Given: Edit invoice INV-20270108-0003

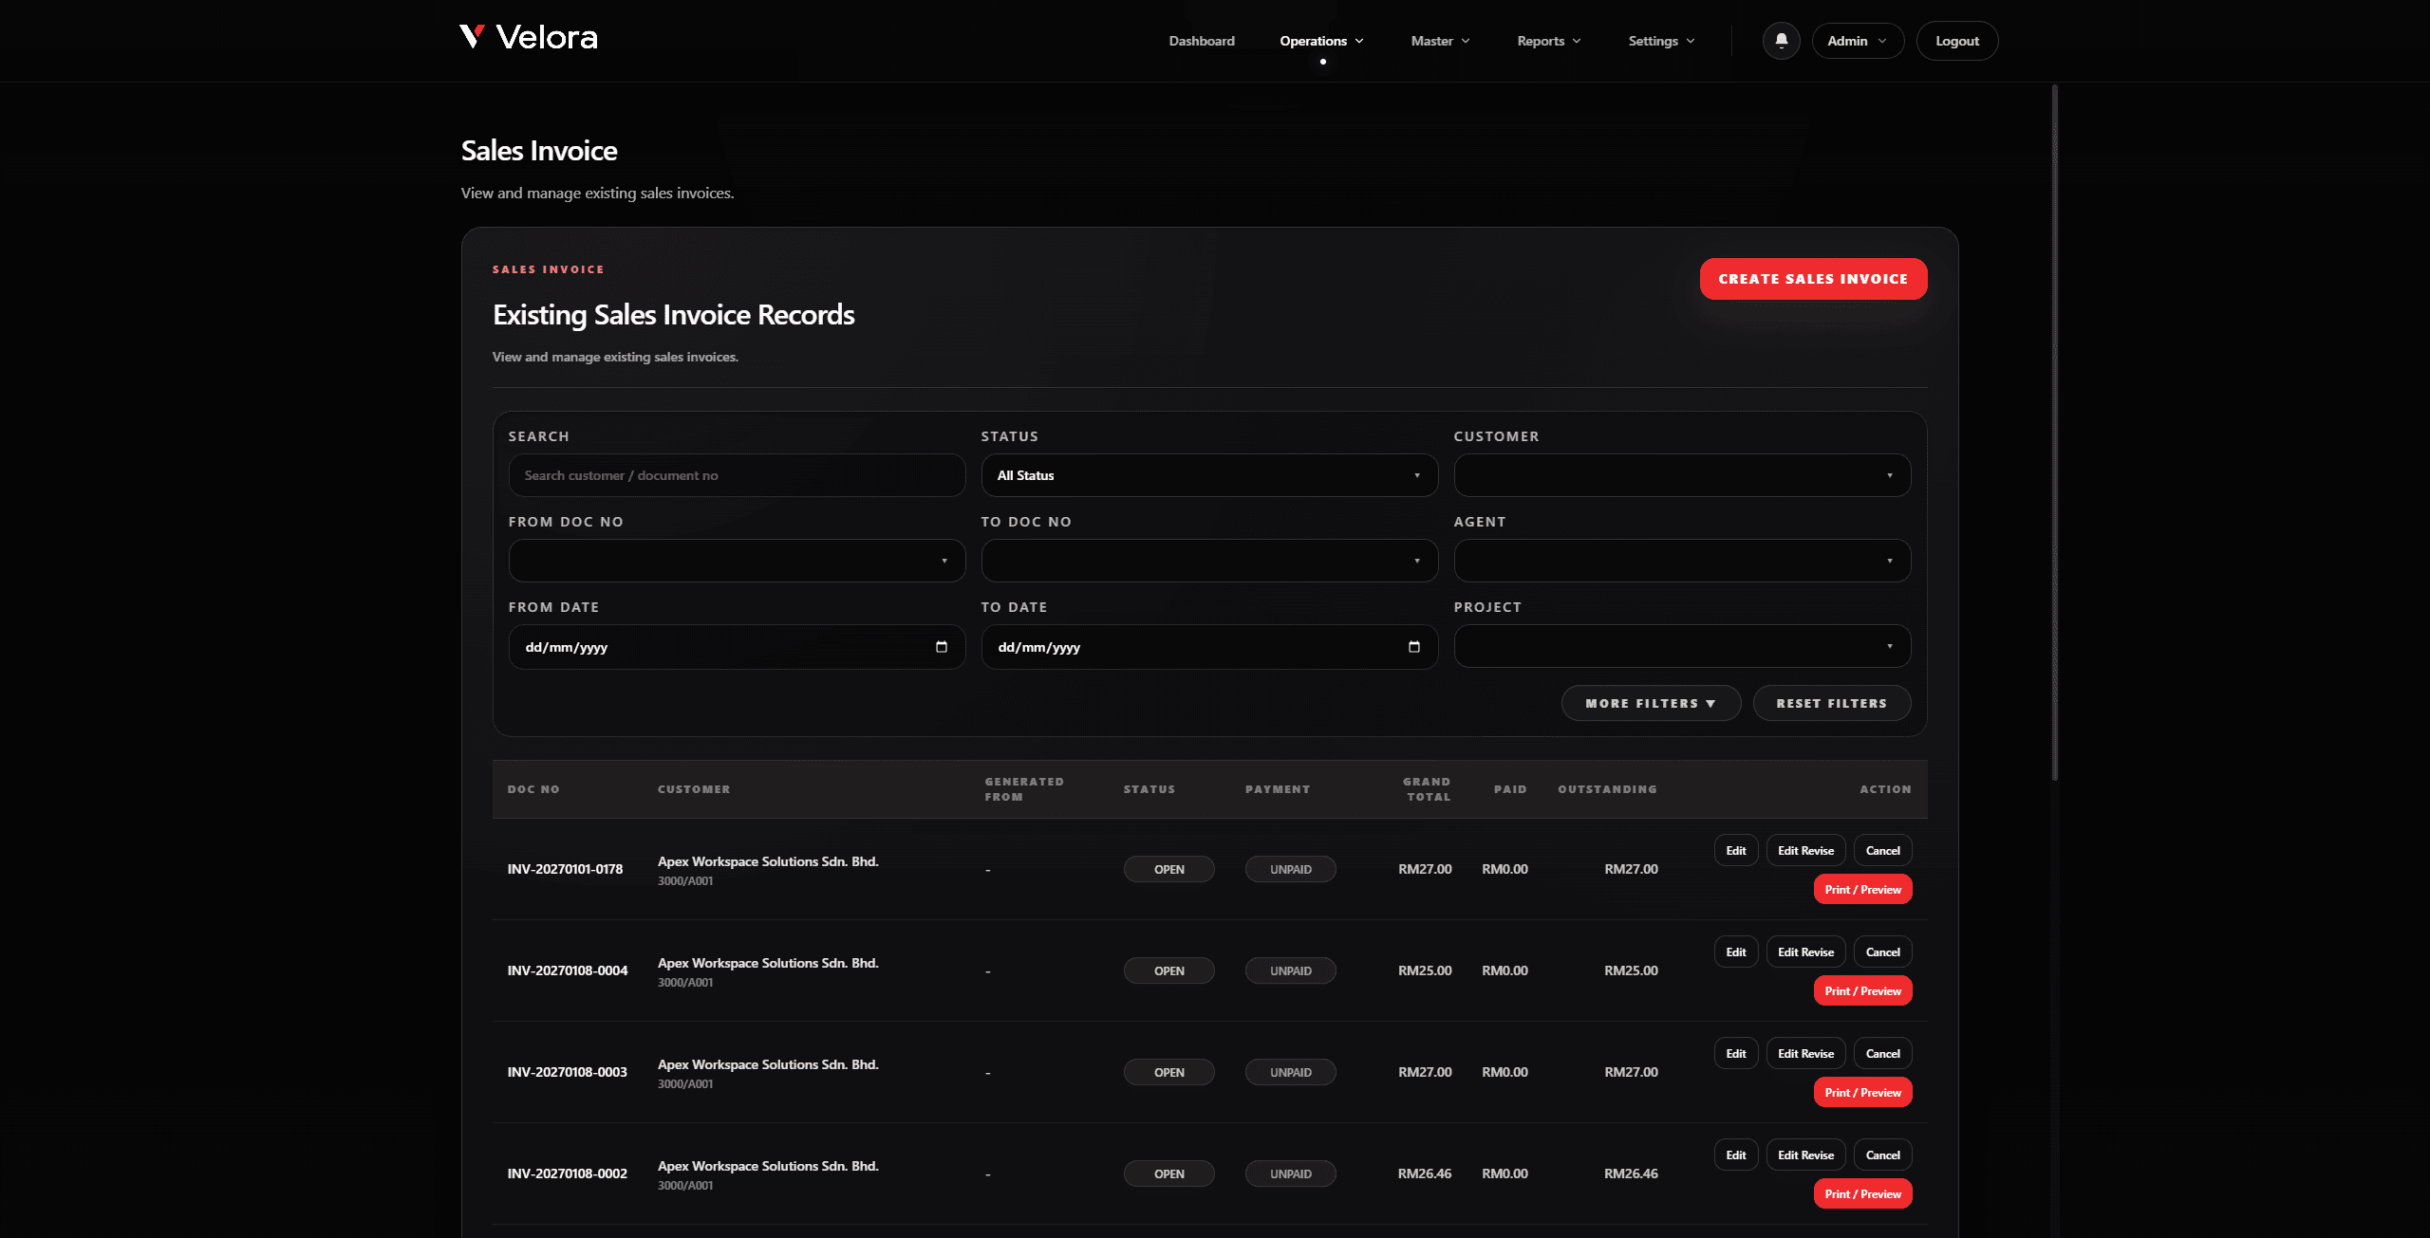Looking at the screenshot, I should point(1736,1053).
